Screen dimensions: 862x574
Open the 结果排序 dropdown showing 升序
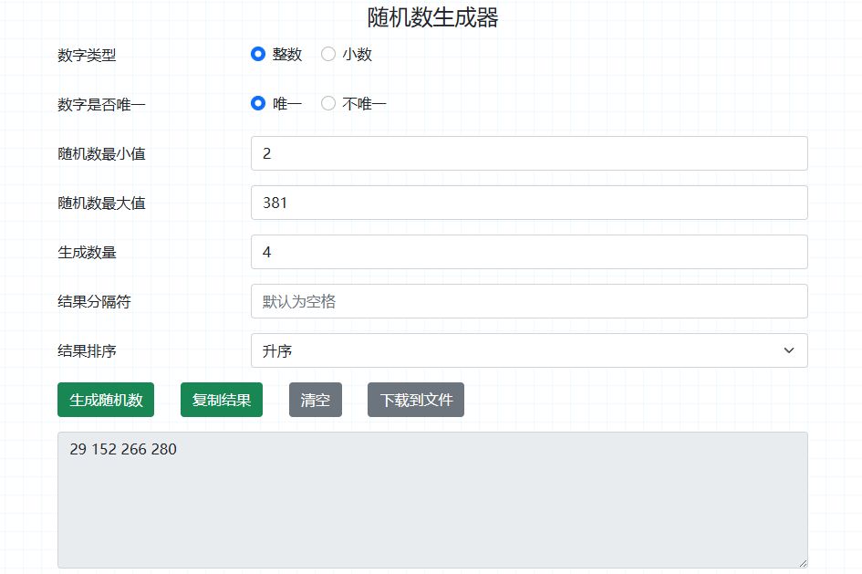point(529,350)
